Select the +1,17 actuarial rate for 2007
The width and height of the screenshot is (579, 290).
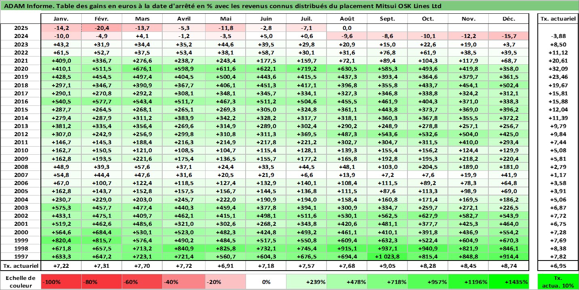click(558, 174)
